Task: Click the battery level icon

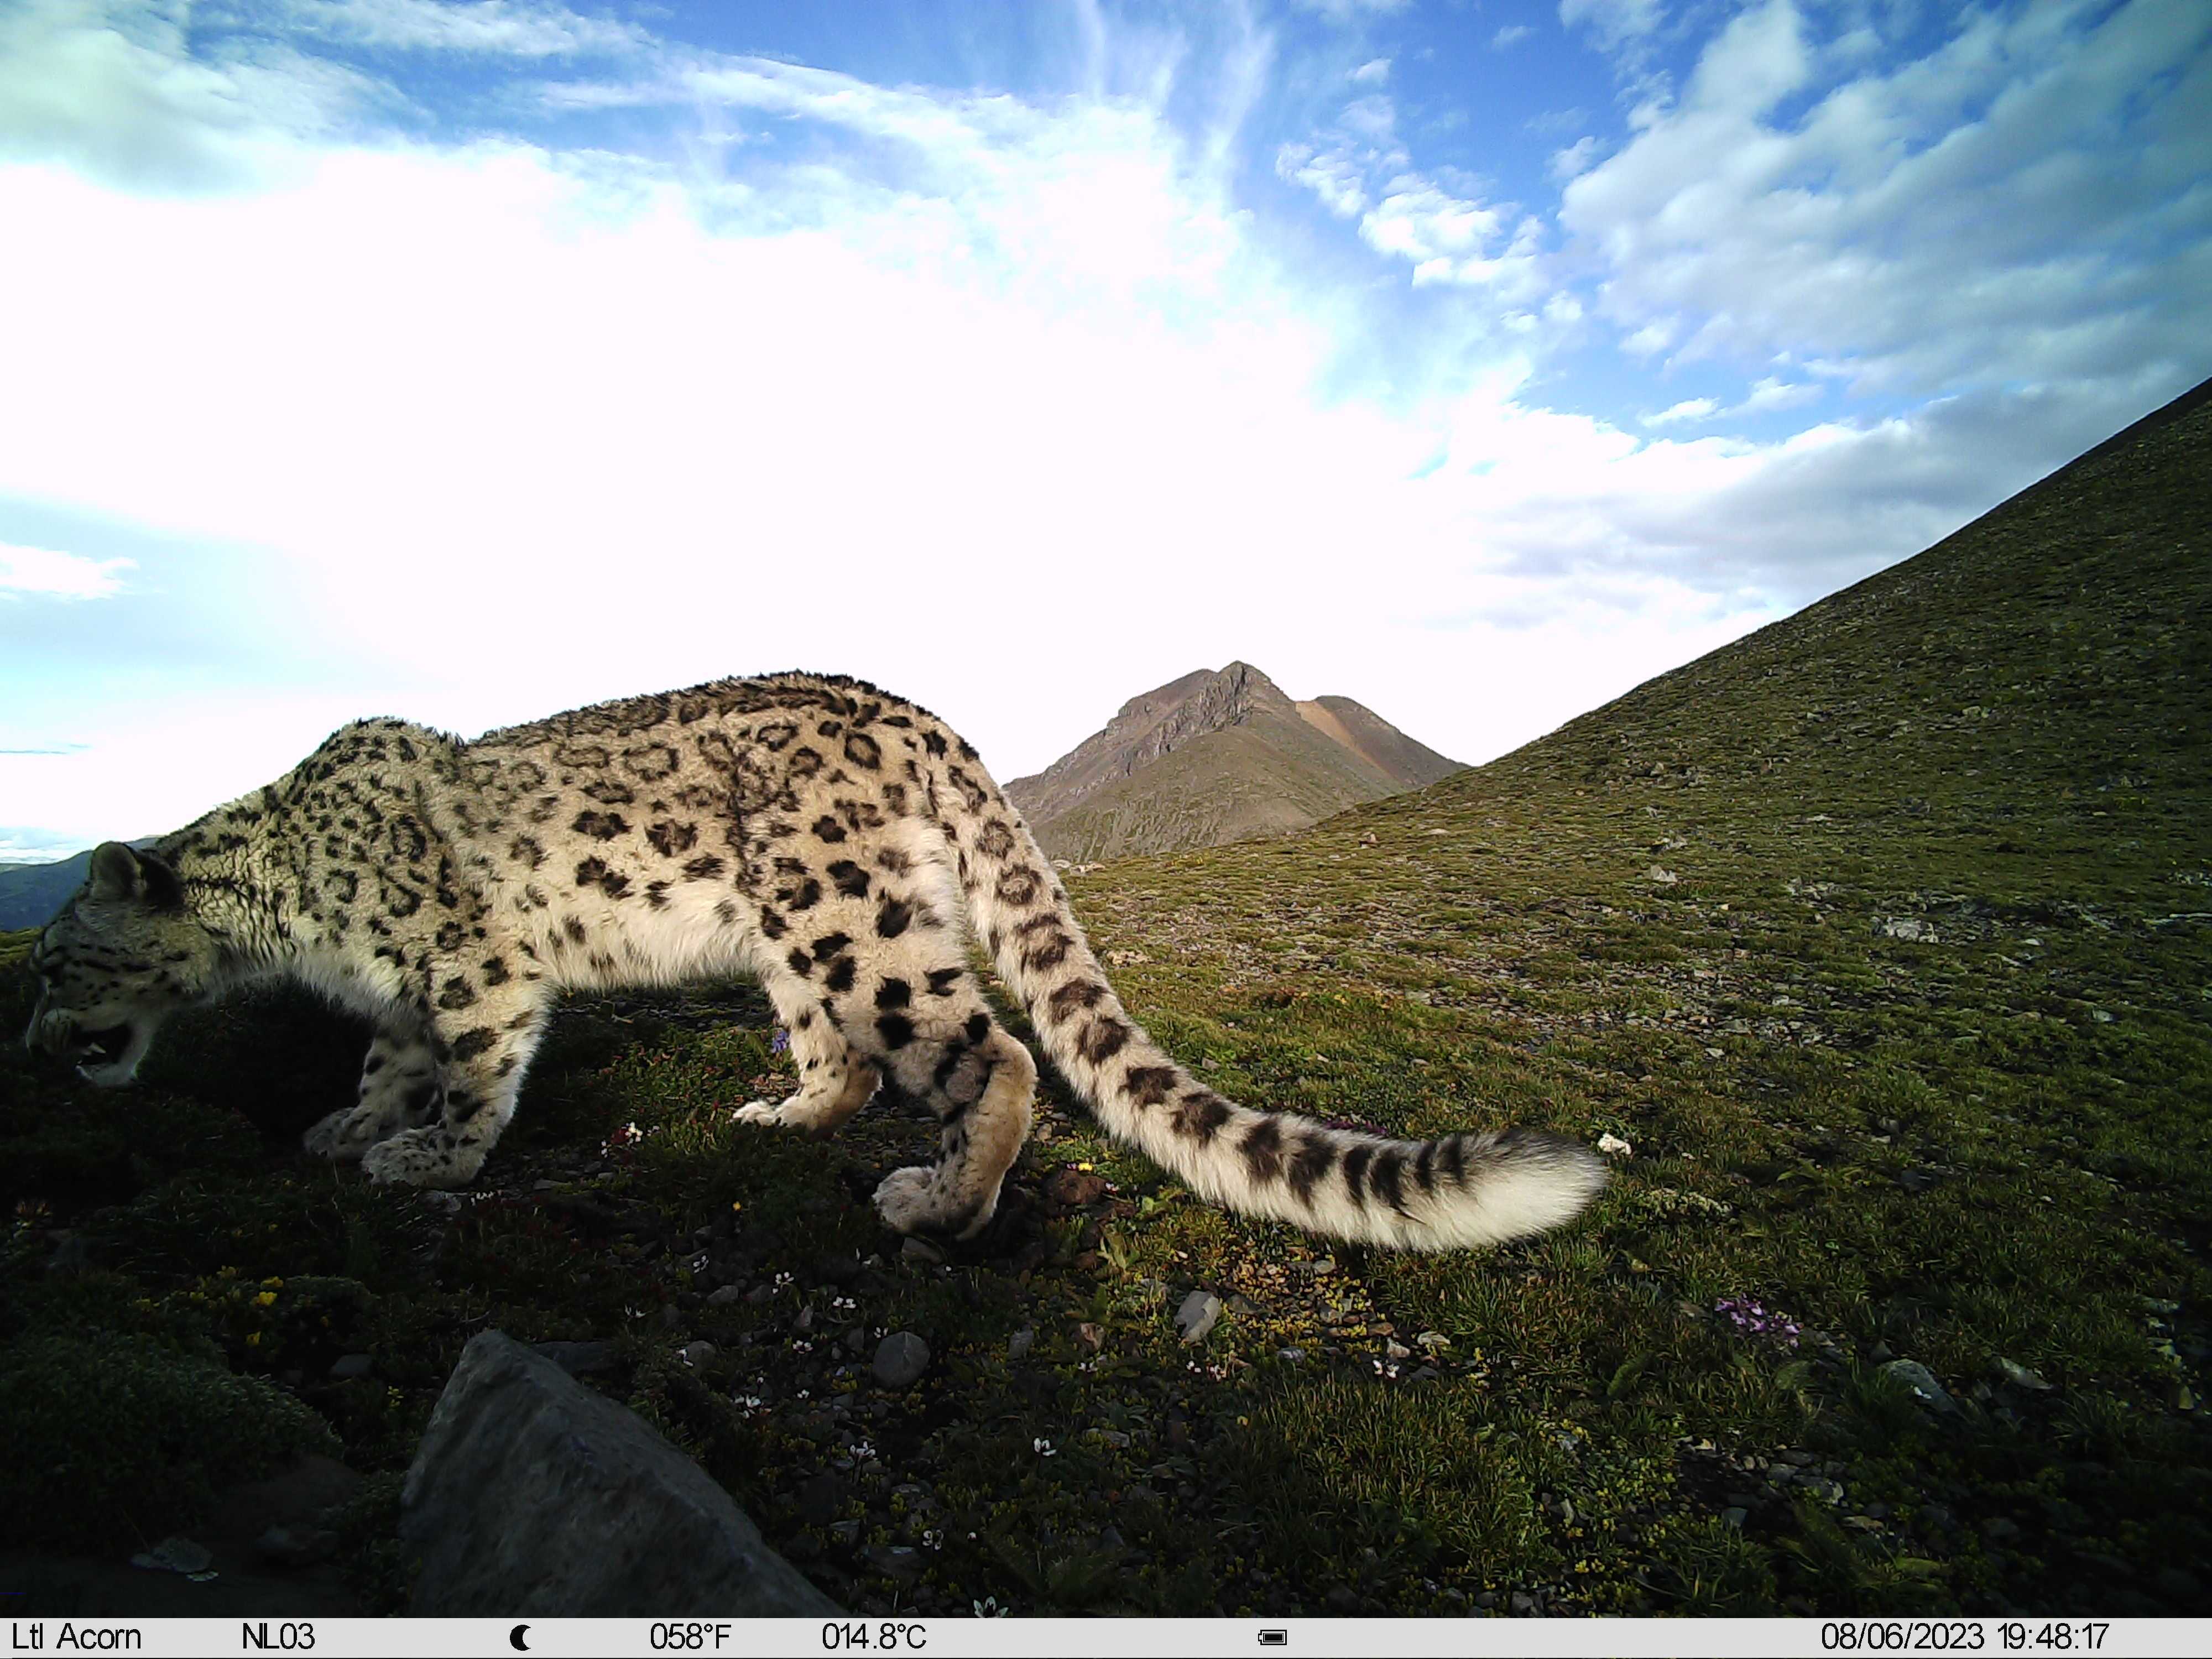Action: point(1272,1638)
